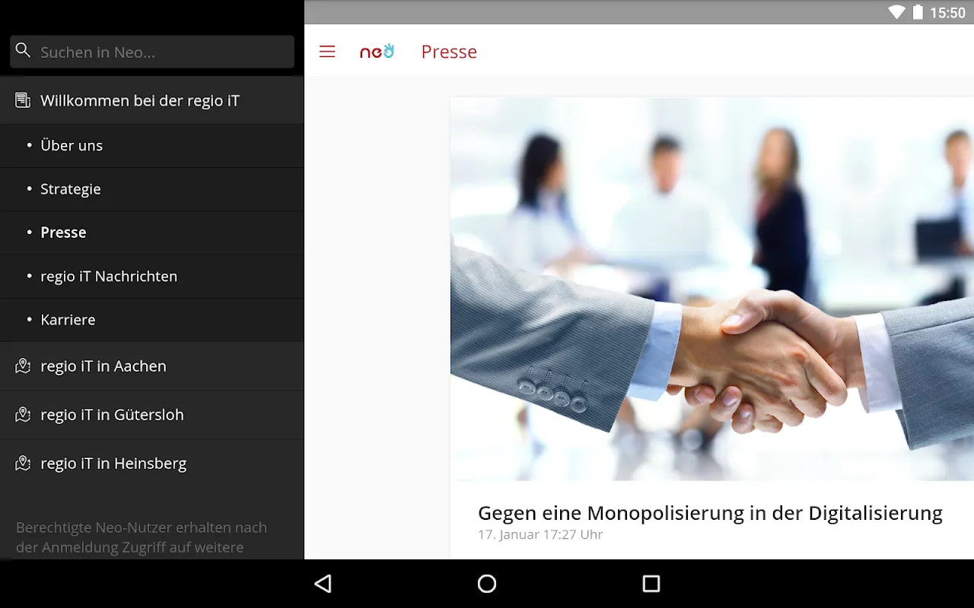Tap the Android home button
This screenshot has height=608, width=974.
[487, 584]
